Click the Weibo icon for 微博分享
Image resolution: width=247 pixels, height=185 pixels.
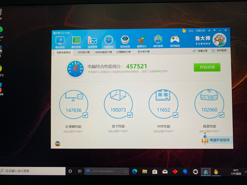tap(194, 51)
